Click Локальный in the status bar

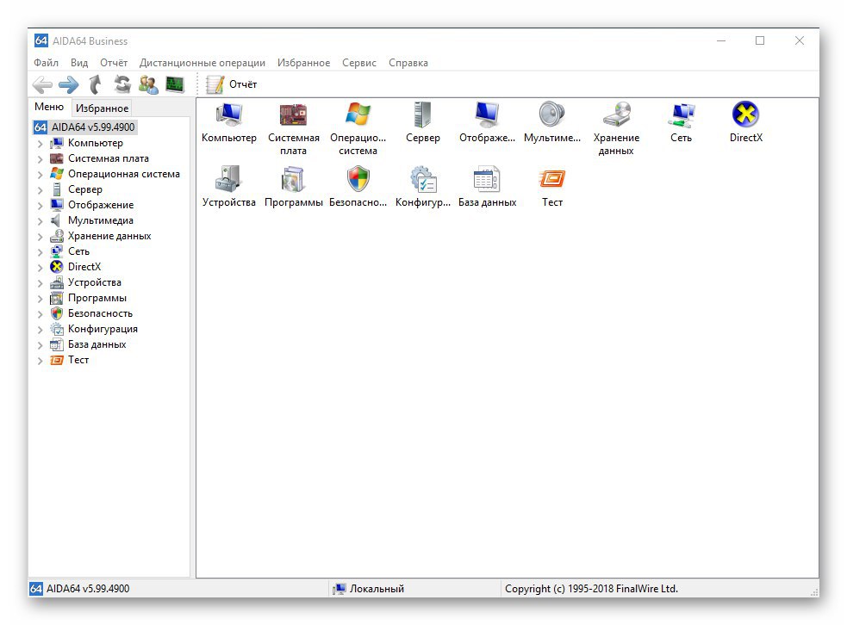(377, 589)
